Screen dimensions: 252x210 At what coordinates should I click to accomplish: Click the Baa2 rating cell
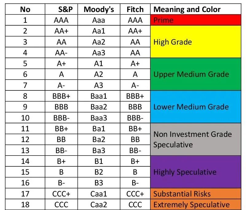tap(99, 107)
